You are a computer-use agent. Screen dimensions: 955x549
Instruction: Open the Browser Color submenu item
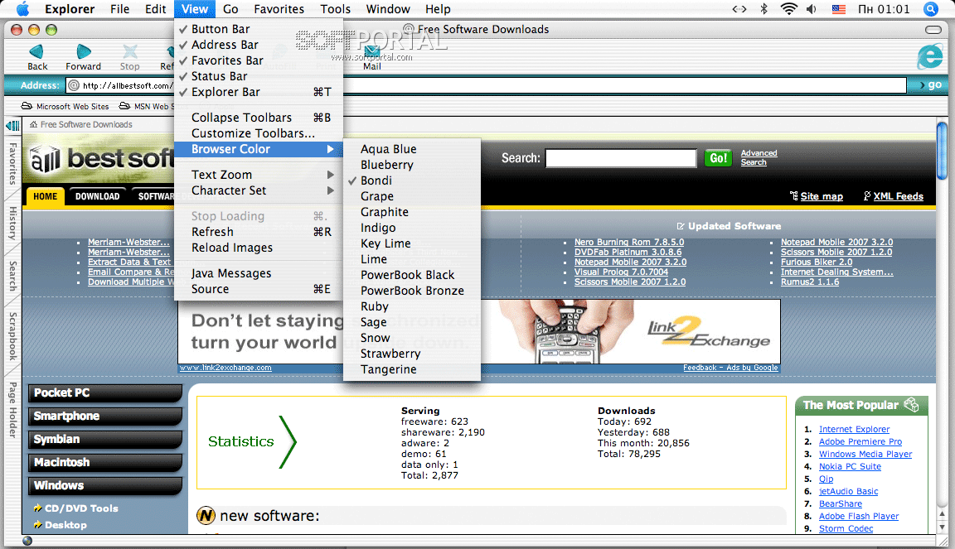click(x=259, y=149)
